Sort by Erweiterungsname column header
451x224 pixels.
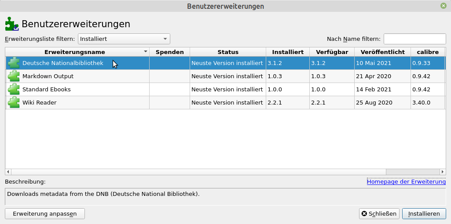click(75, 52)
